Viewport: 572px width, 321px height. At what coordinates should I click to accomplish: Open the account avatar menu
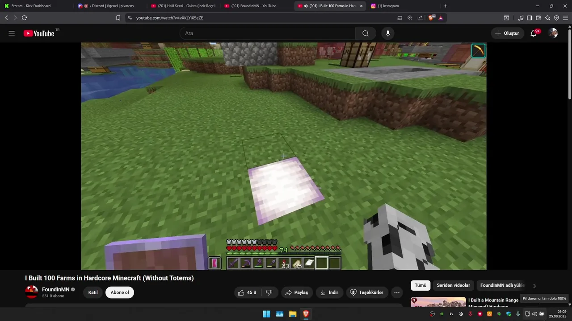point(553,33)
